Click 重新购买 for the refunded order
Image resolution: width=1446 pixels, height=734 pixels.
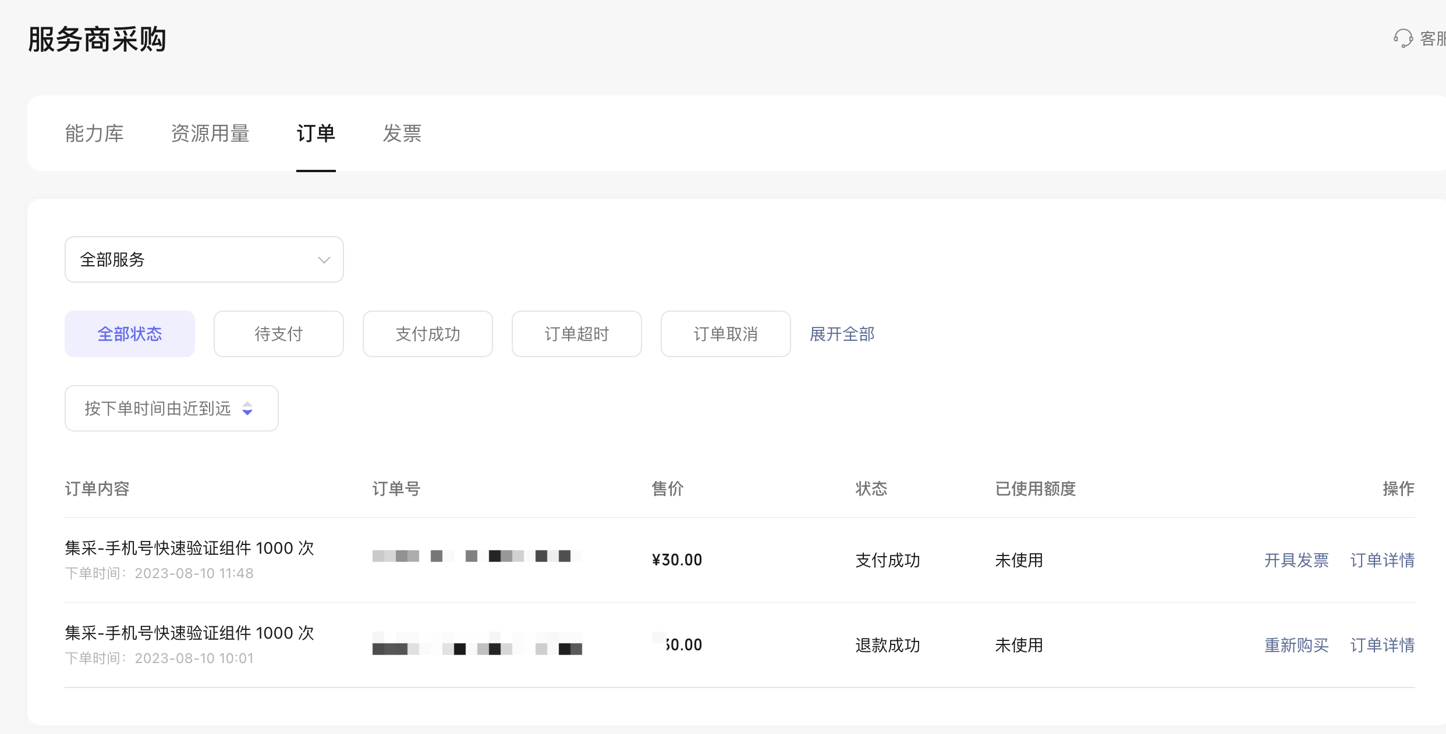click(x=1296, y=645)
